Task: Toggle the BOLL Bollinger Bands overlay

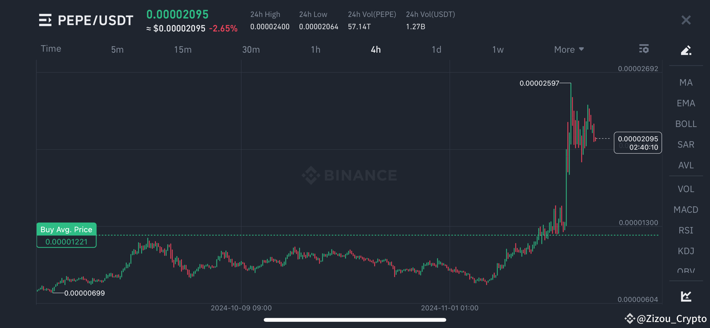Action: click(x=686, y=124)
